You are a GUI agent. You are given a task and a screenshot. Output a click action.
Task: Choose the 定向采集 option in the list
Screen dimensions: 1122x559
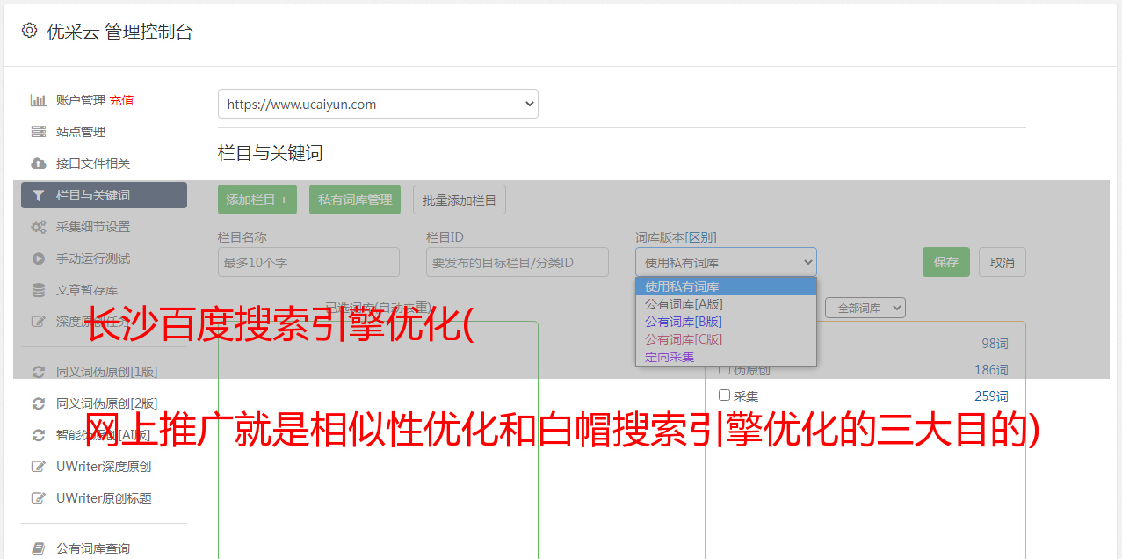[670, 357]
